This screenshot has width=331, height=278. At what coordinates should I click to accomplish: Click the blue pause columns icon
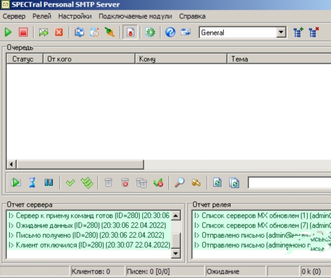tap(49, 183)
